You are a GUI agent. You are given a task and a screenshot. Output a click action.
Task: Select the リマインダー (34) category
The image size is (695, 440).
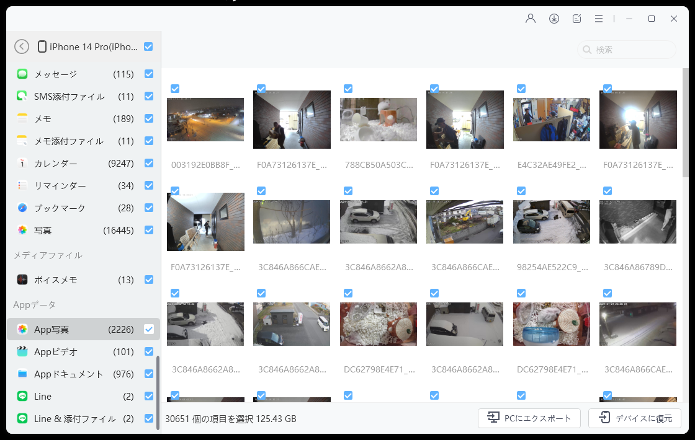[83, 185]
